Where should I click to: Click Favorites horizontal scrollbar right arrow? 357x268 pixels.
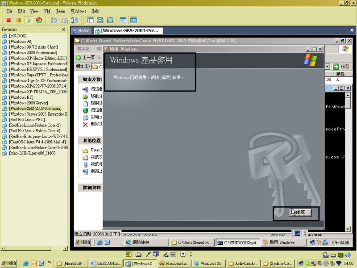click(x=66, y=248)
